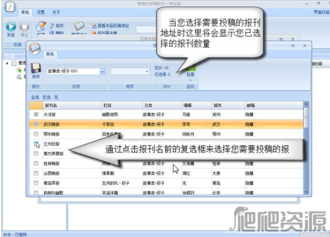
Task: Check the 兰州日报 checkbox
Action: click(x=36, y=144)
